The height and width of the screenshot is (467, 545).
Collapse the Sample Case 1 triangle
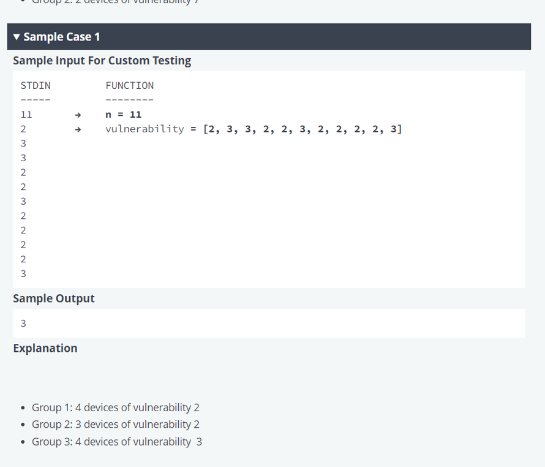tap(17, 37)
